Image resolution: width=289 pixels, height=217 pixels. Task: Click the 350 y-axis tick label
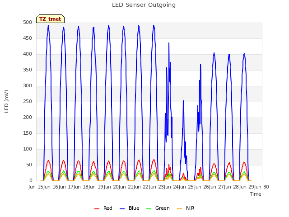(x=28, y=70)
